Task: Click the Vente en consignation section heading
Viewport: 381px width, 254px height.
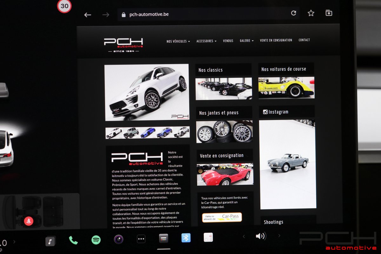Action: [x=222, y=156]
